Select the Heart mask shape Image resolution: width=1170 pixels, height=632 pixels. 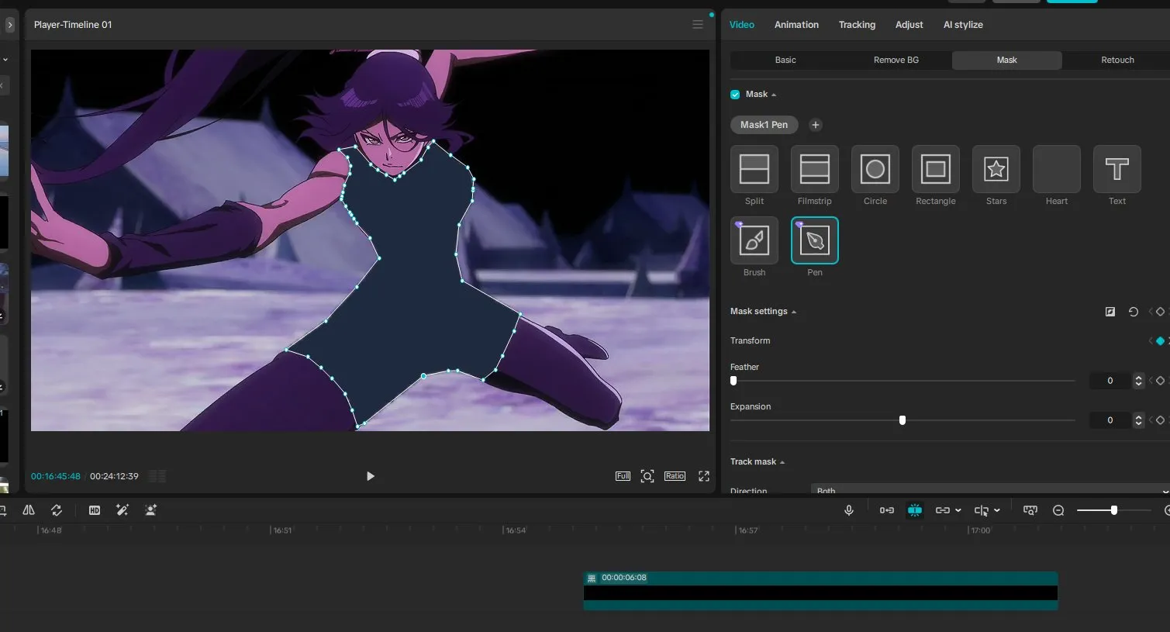coord(1056,169)
